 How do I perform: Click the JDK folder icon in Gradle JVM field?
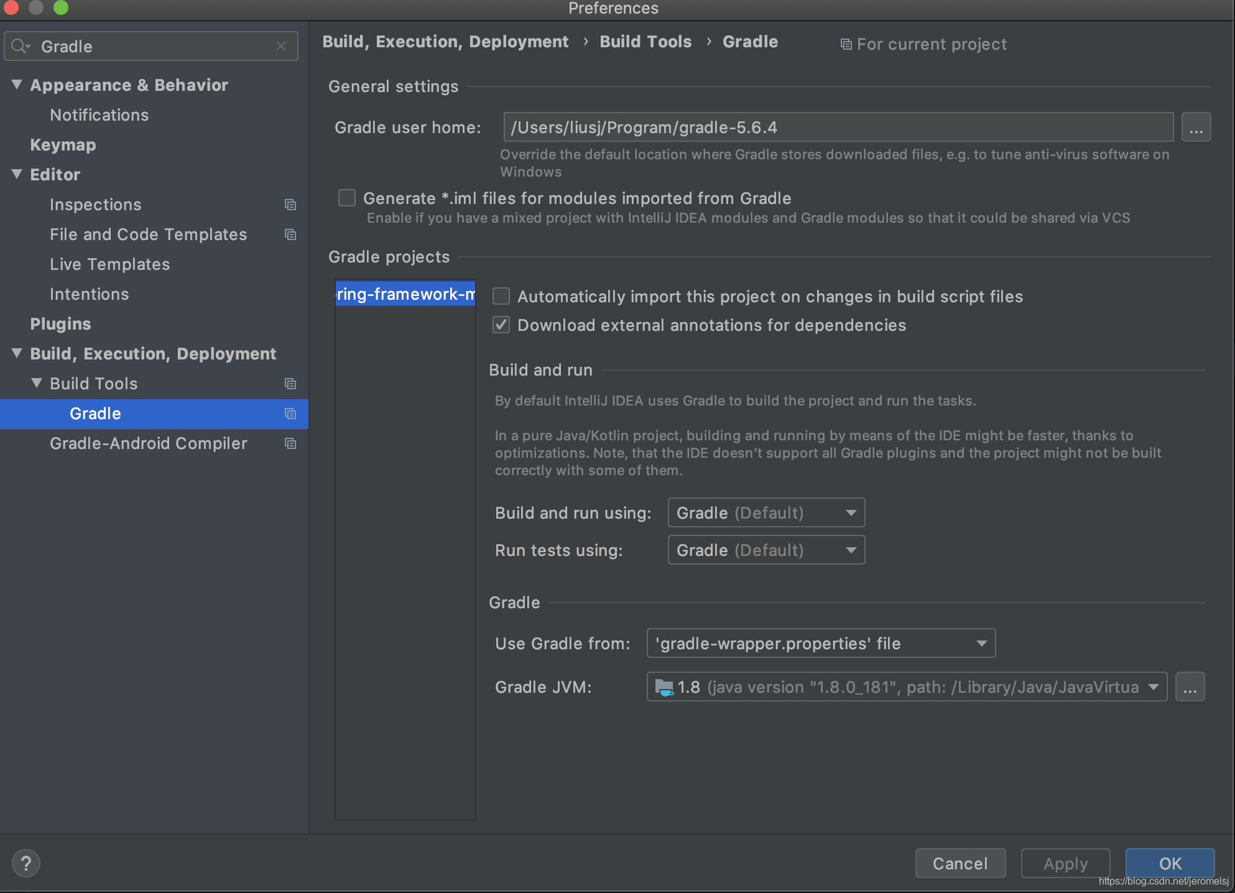pyautogui.click(x=664, y=687)
